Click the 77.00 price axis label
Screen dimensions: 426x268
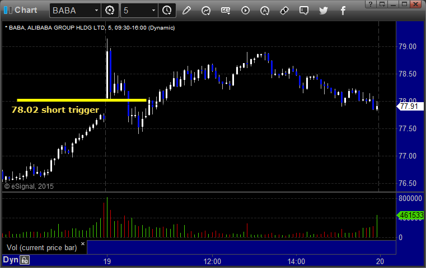click(x=408, y=156)
